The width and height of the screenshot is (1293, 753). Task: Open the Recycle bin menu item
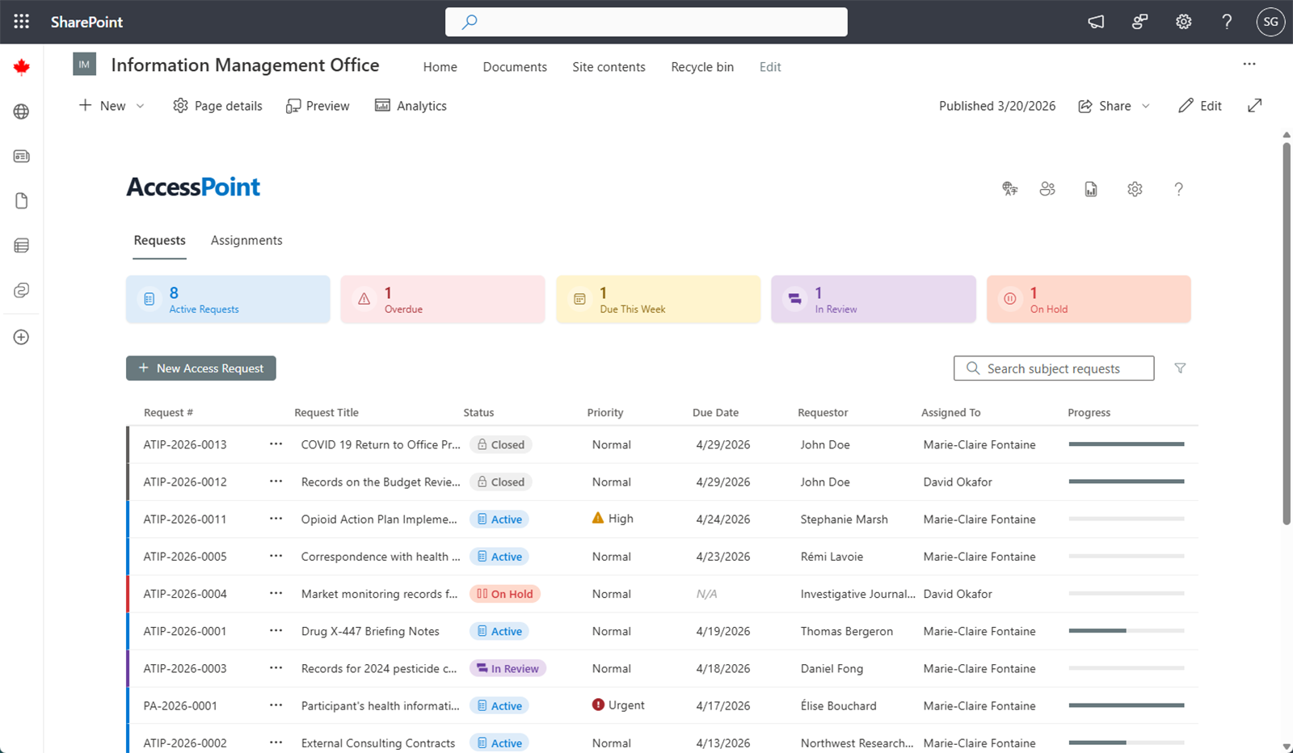[701, 66]
